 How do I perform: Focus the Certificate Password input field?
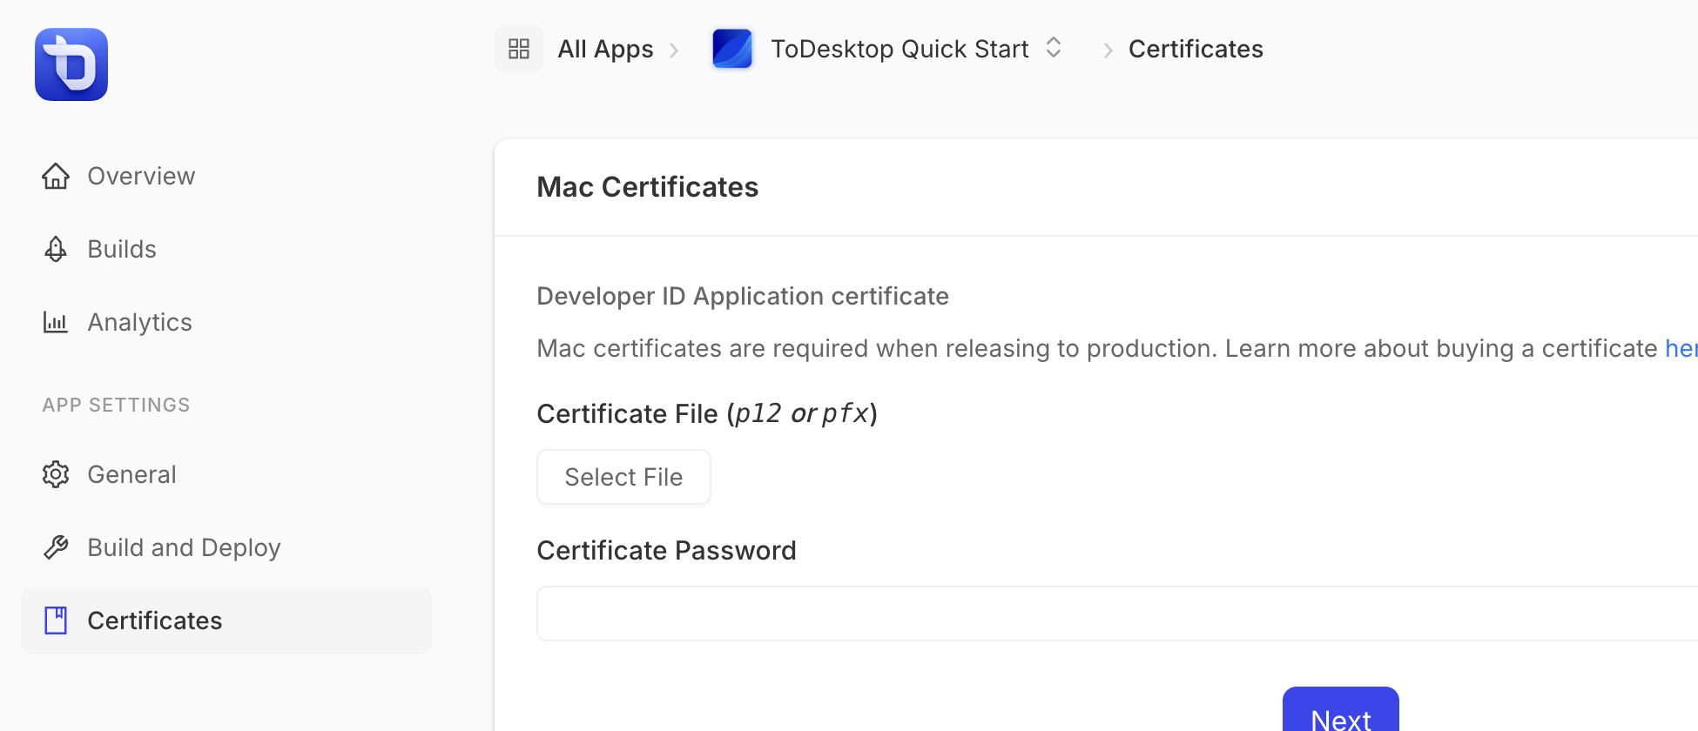pyautogui.click(x=1117, y=614)
